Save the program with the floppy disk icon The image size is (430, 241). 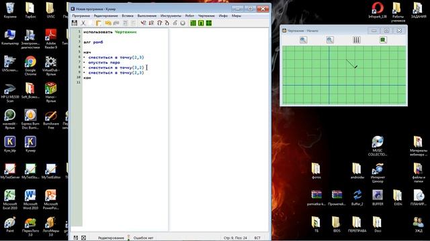pos(75,23)
